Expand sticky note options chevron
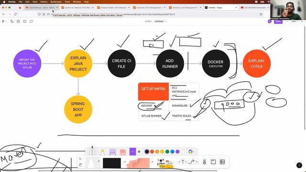Screen dimensions: 306x172 pyautogui.click(x=152, y=161)
